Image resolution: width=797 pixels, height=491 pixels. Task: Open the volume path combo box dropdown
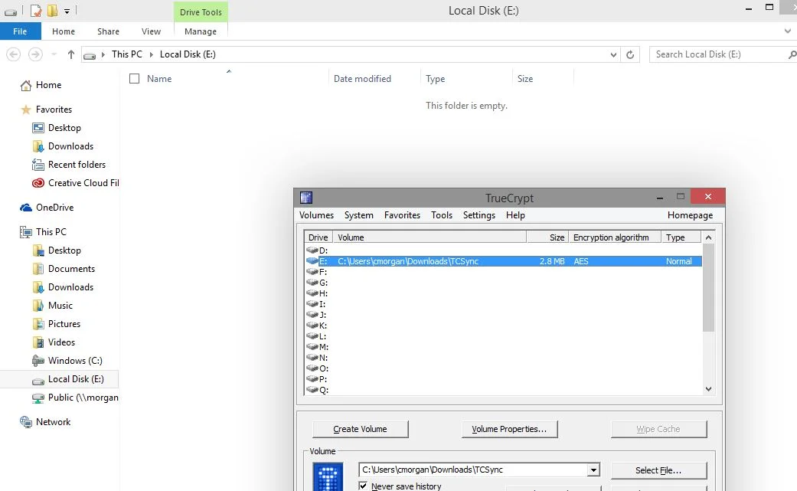click(593, 470)
